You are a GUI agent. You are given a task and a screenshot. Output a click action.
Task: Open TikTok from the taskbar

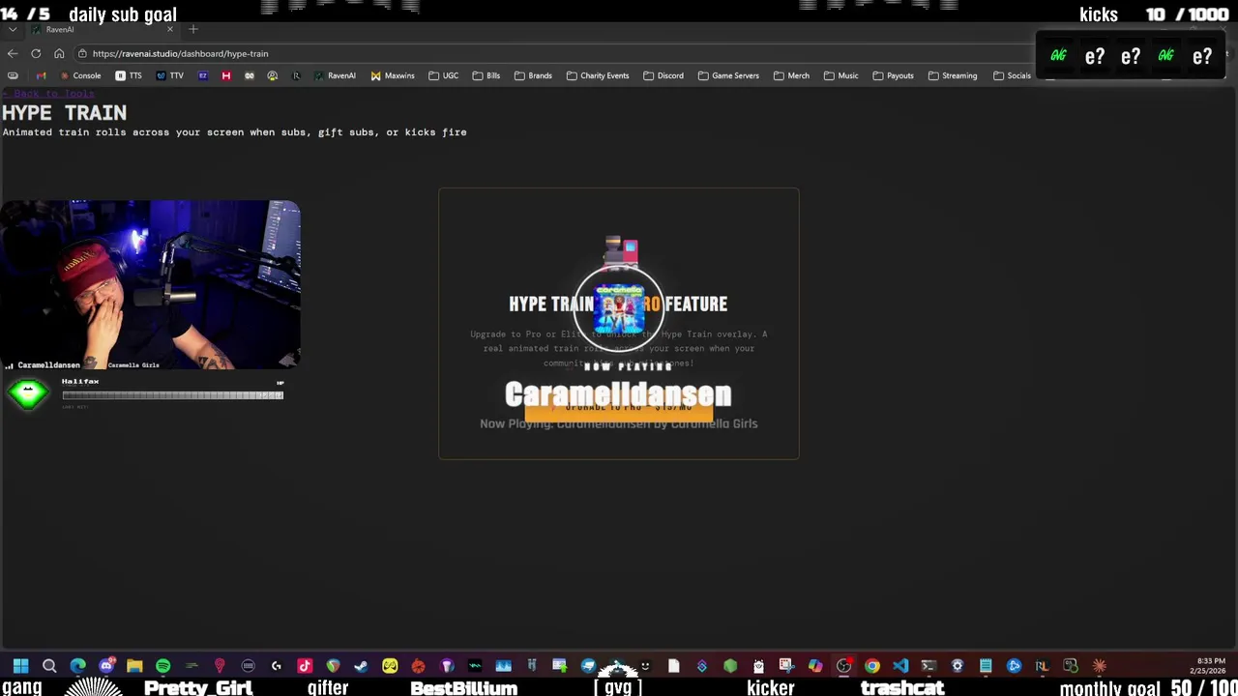(x=305, y=665)
